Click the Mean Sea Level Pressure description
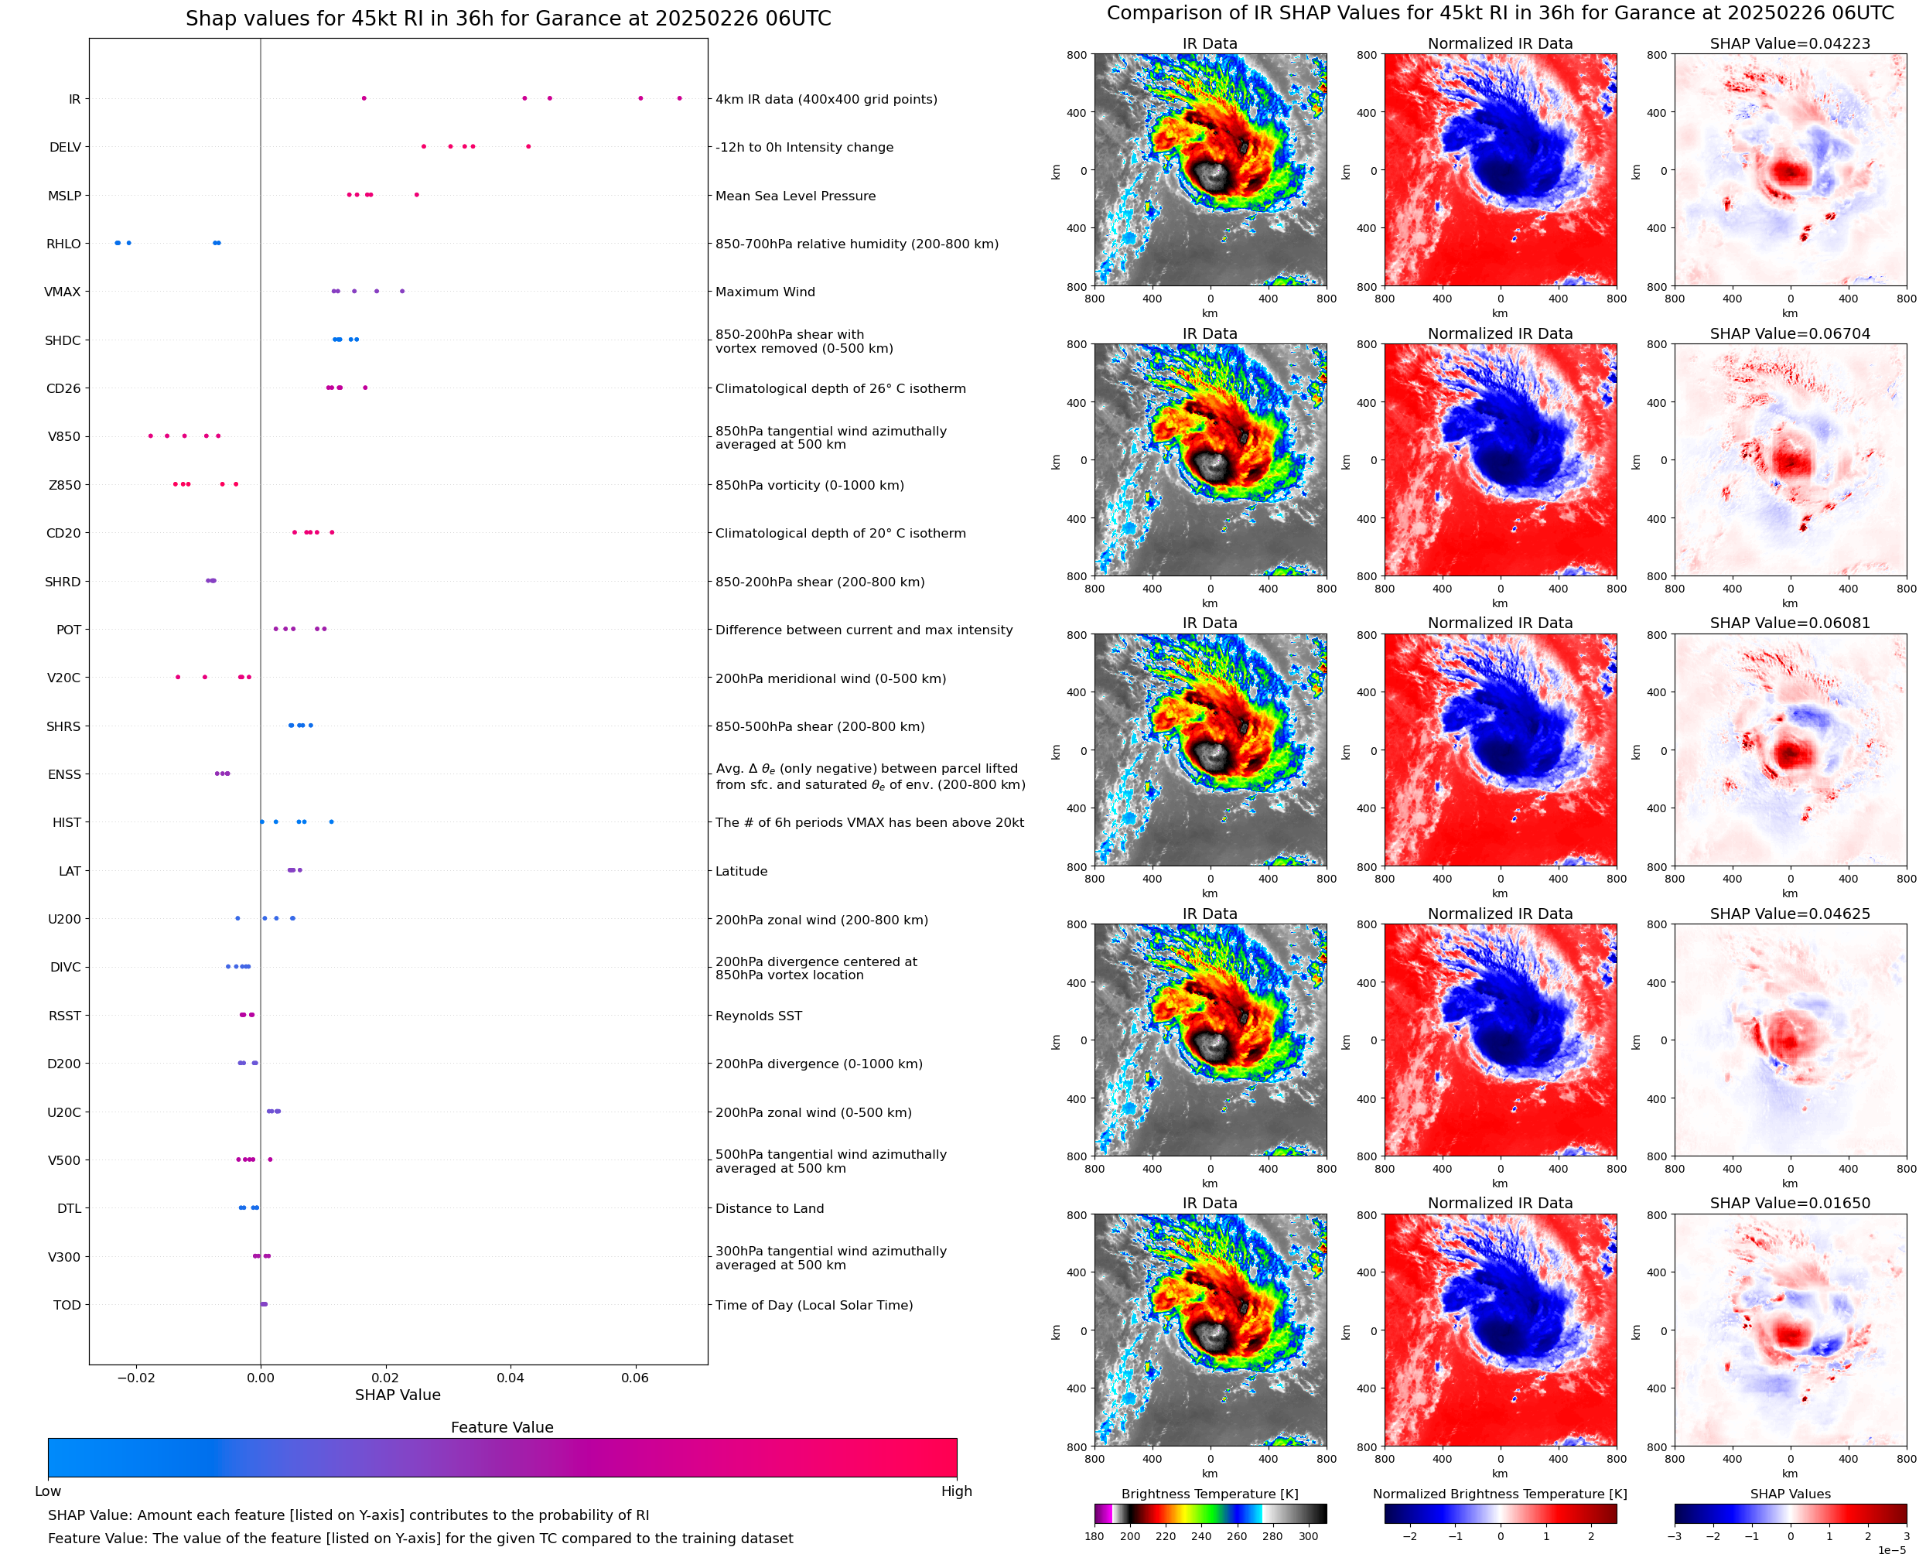This screenshot has height=1554, width=1926. [x=794, y=196]
